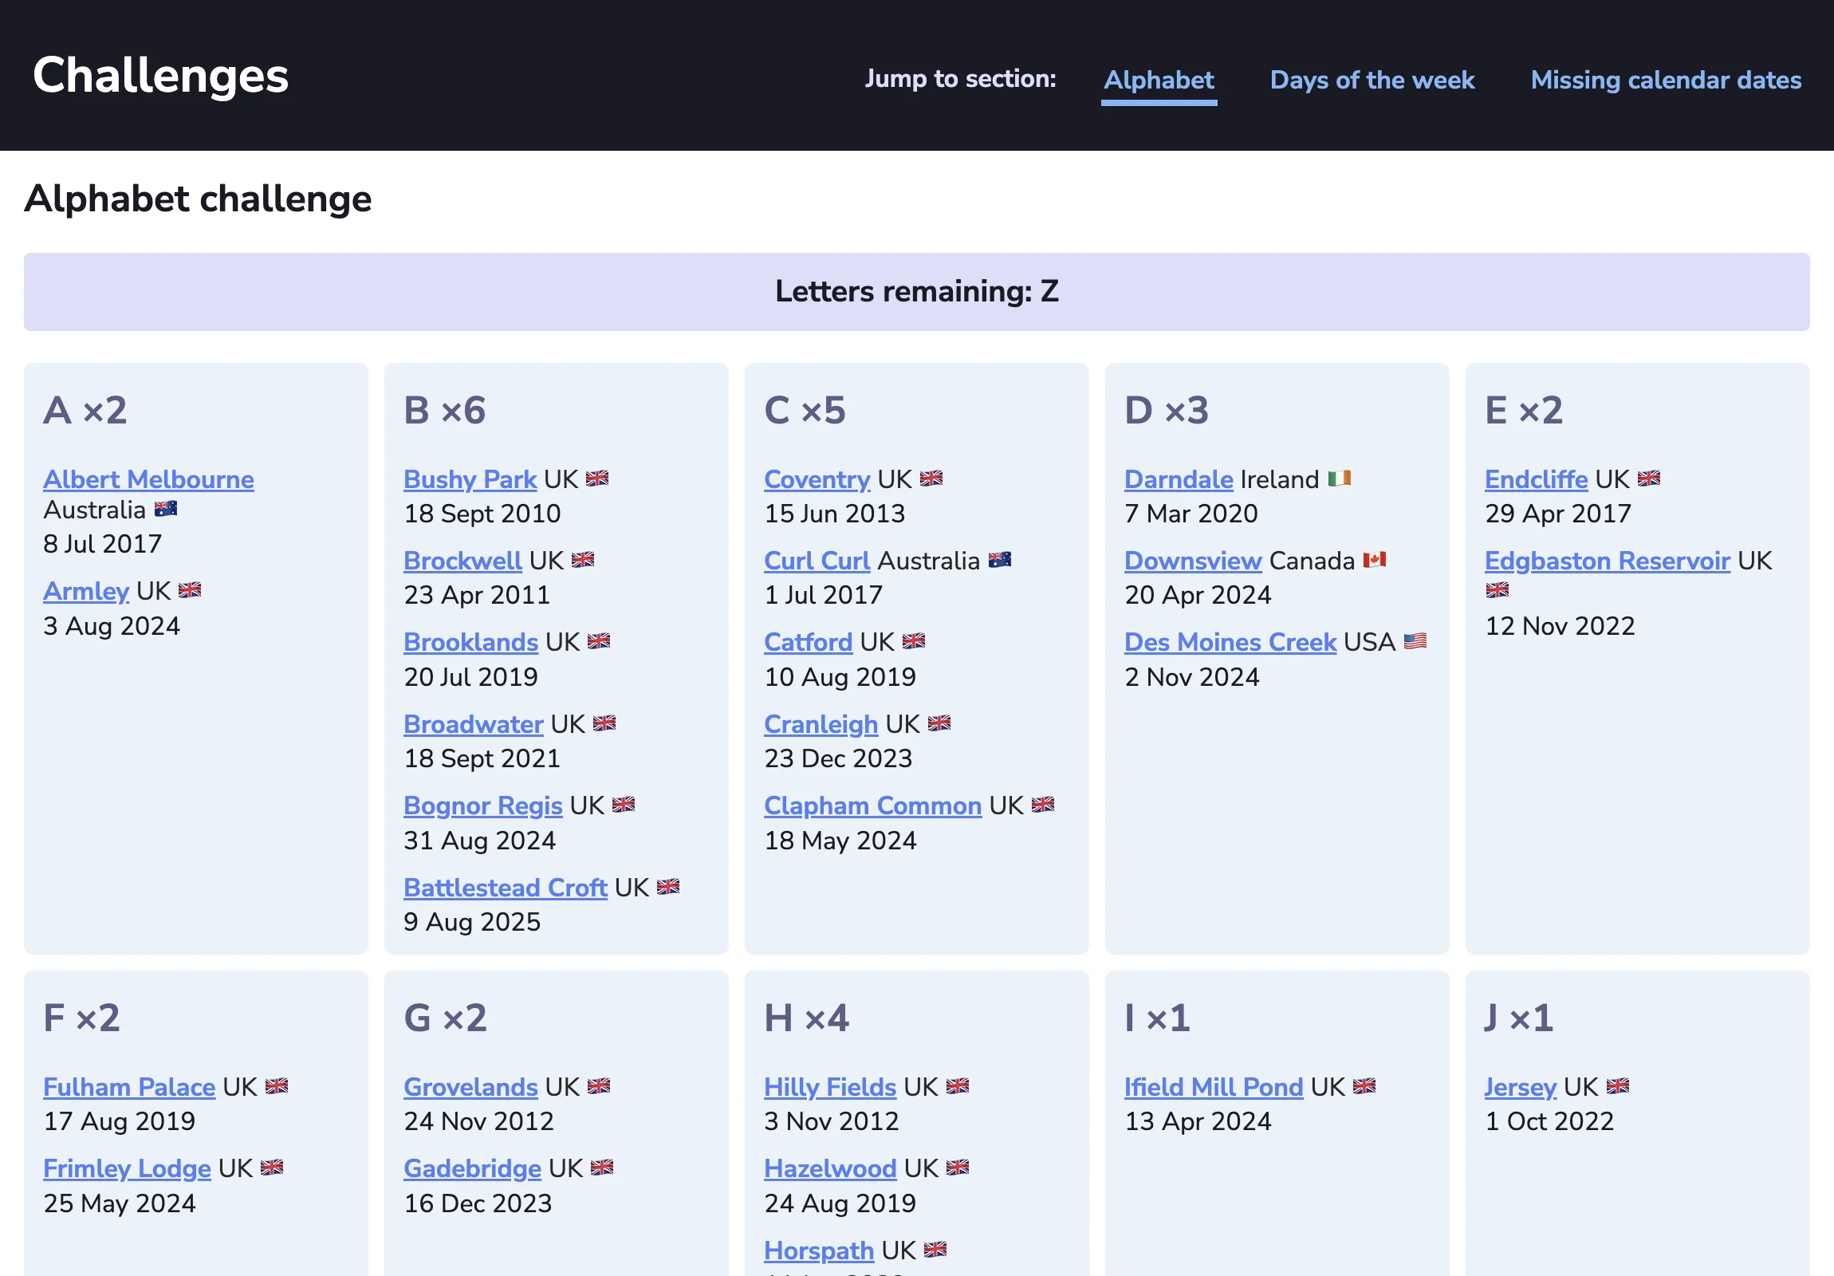Switch to the Days of the week section
The image size is (1834, 1276).
(x=1372, y=80)
